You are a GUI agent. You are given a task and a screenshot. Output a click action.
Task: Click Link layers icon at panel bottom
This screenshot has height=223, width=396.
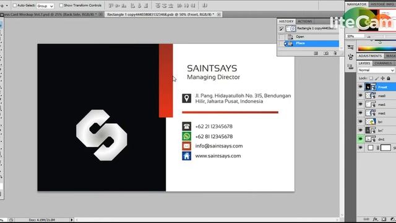[x=367, y=219]
